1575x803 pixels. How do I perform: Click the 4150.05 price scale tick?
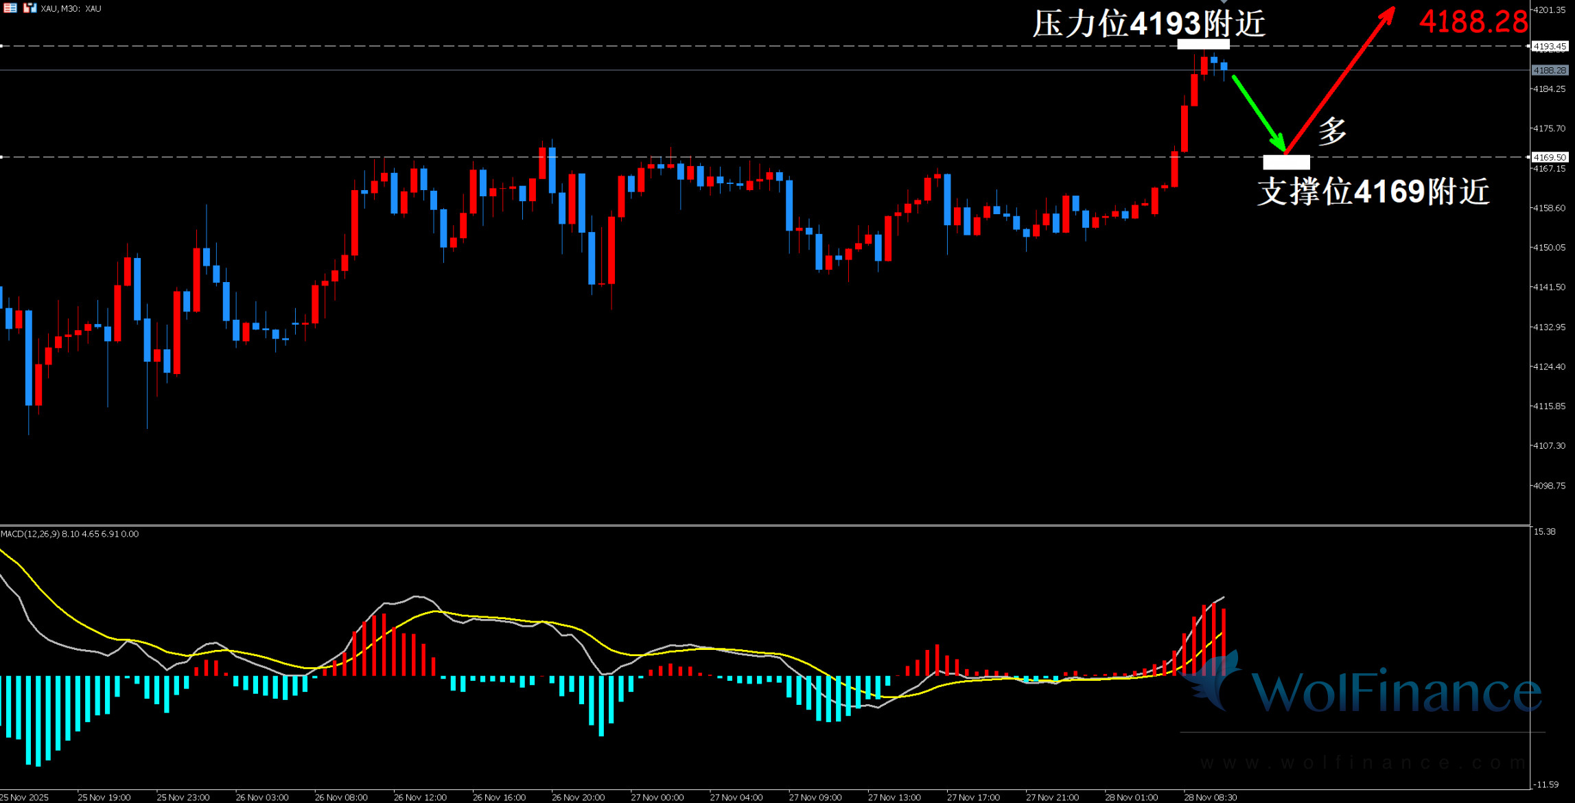click(x=1550, y=247)
